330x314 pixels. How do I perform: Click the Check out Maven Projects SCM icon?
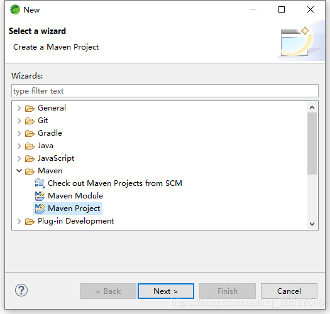(x=40, y=183)
